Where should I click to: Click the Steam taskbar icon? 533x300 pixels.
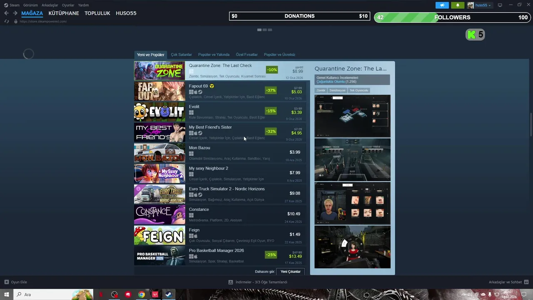169,295
